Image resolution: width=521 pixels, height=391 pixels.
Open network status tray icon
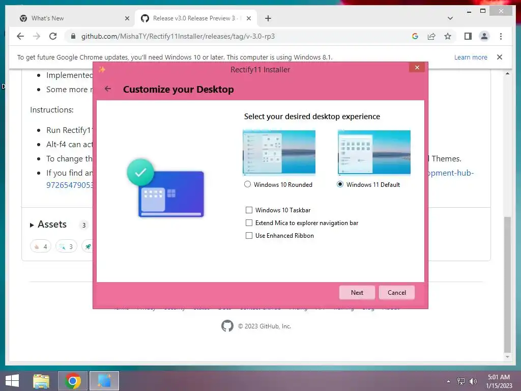click(x=461, y=381)
